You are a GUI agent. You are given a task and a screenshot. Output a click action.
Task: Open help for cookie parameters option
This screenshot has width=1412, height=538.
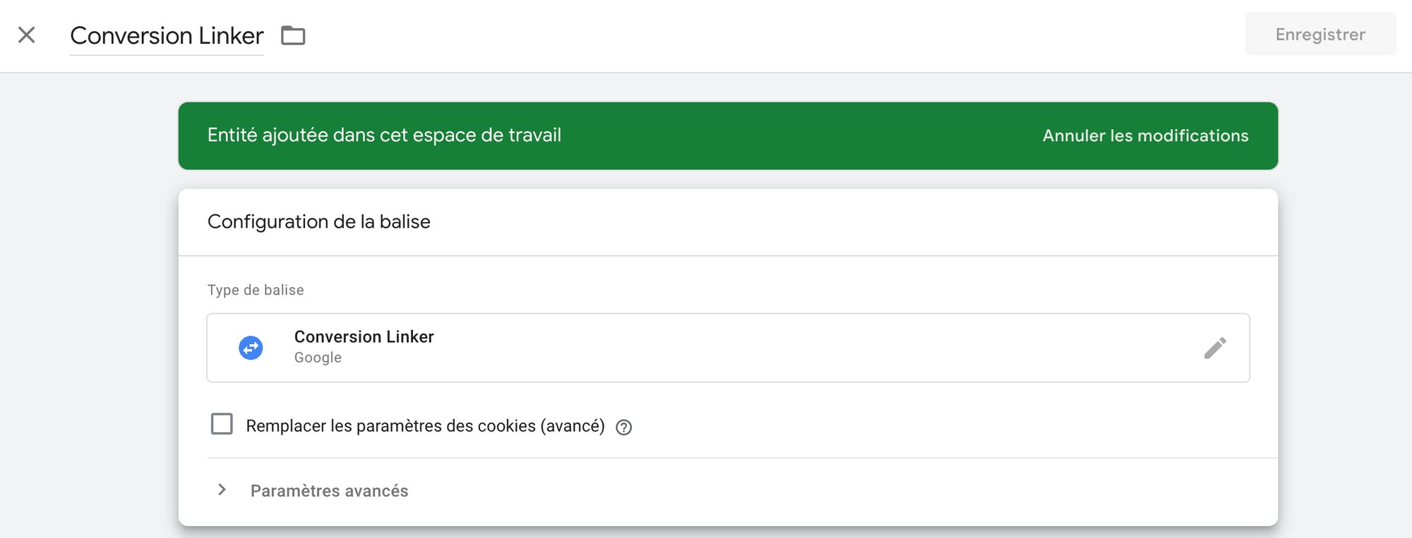[623, 427]
